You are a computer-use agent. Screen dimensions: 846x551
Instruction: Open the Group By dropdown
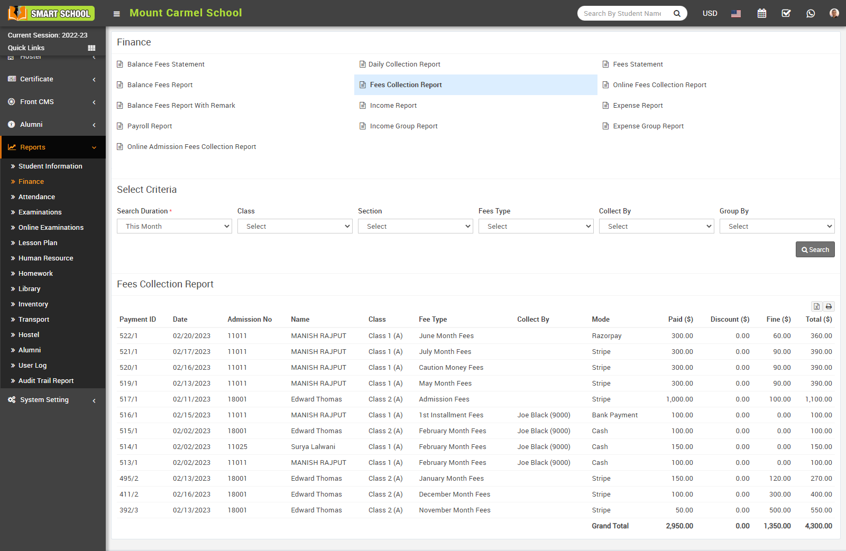[777, 226]
